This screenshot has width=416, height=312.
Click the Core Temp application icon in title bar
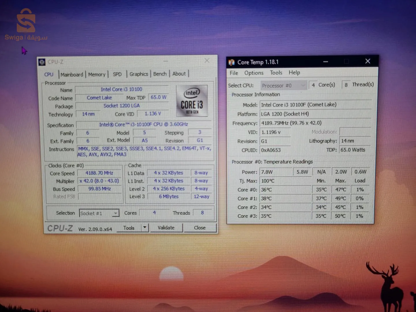click(232, 62)
